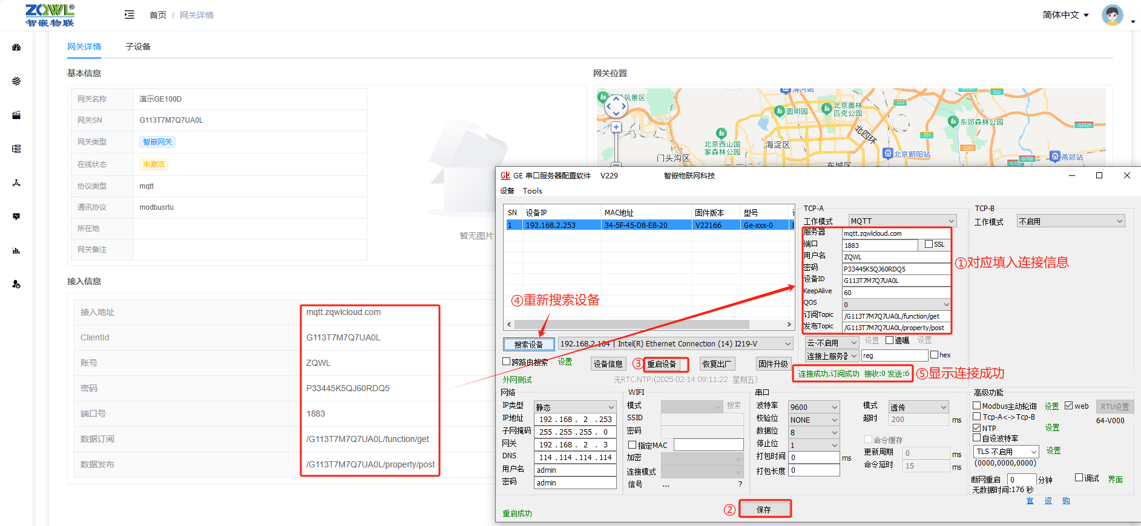Click the bar chart statistics sidebar icon
Screen dimensions: 1141x526
coord(16,250)
